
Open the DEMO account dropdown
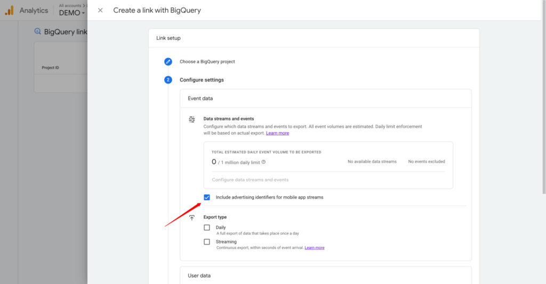(72, 13)
